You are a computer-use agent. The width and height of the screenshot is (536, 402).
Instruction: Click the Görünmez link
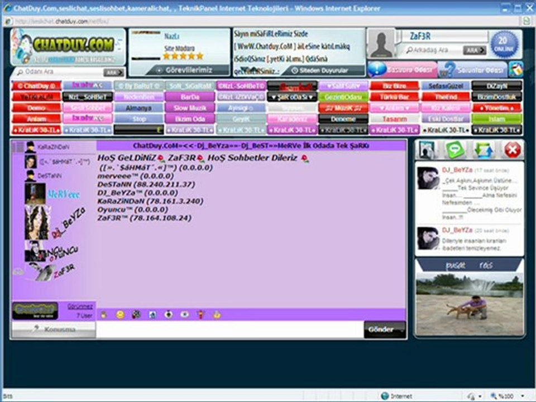tap(80, 307)
